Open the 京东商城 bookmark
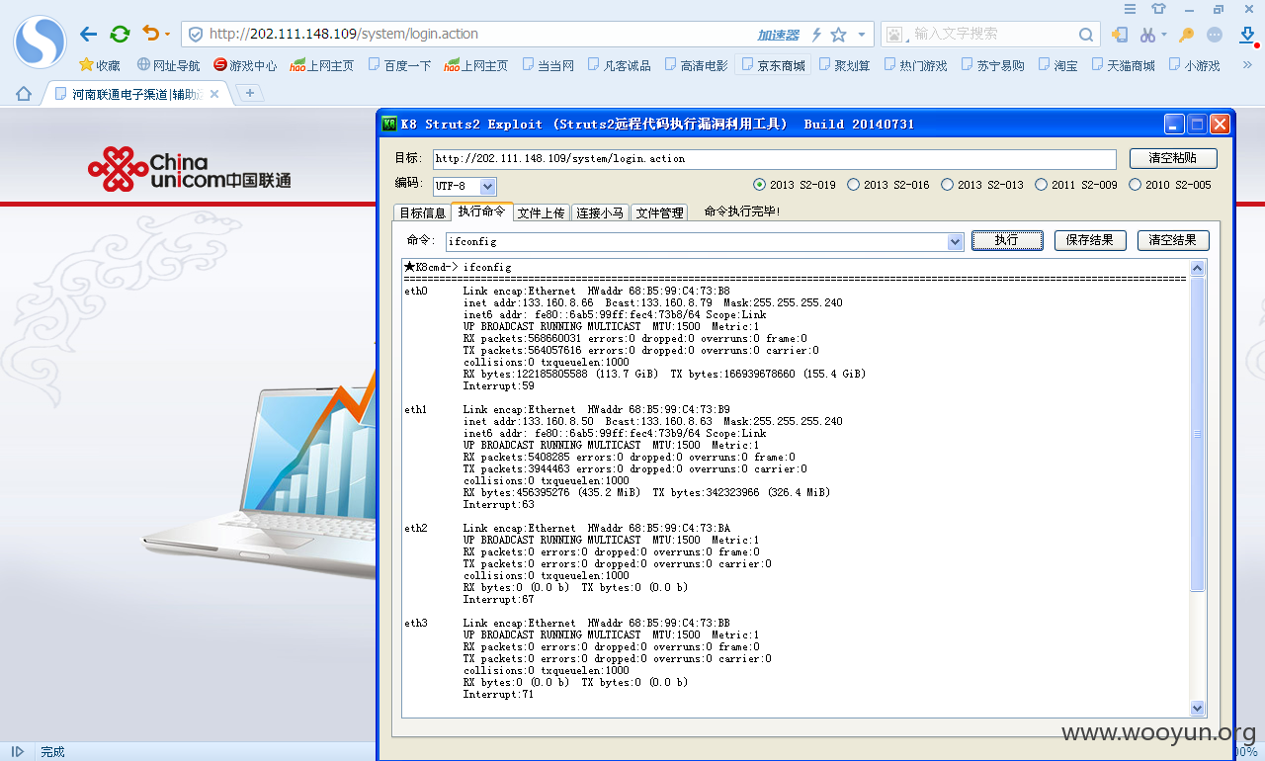The width and height of the screenshot is (1265, 761). 772,65
